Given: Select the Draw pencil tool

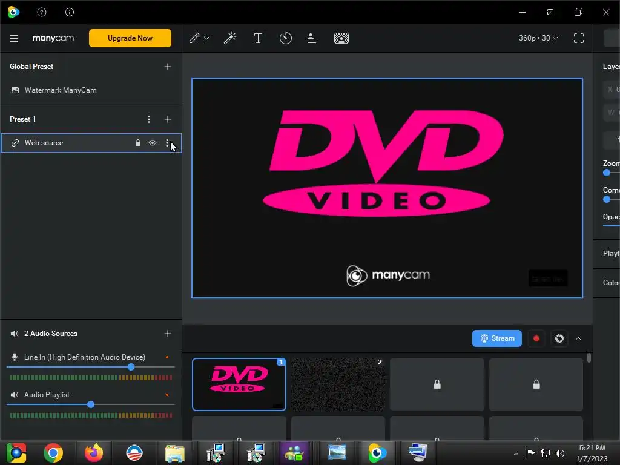Looking at the screenshot, I should (x=194, y=38).
